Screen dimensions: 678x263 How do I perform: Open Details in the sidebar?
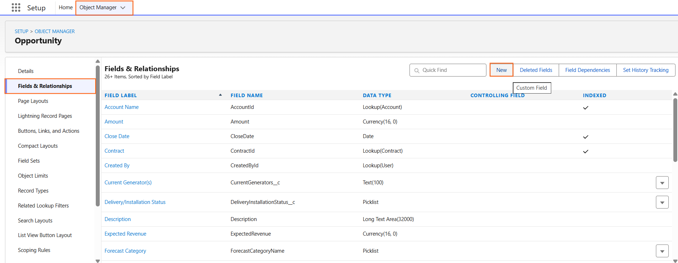pos(26,71)
